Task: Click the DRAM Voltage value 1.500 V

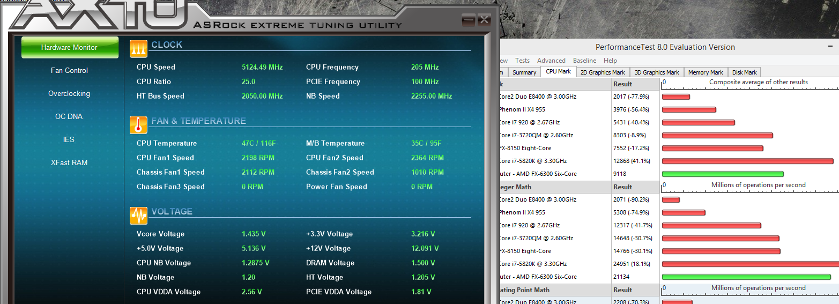Action: tap(423, 263)
